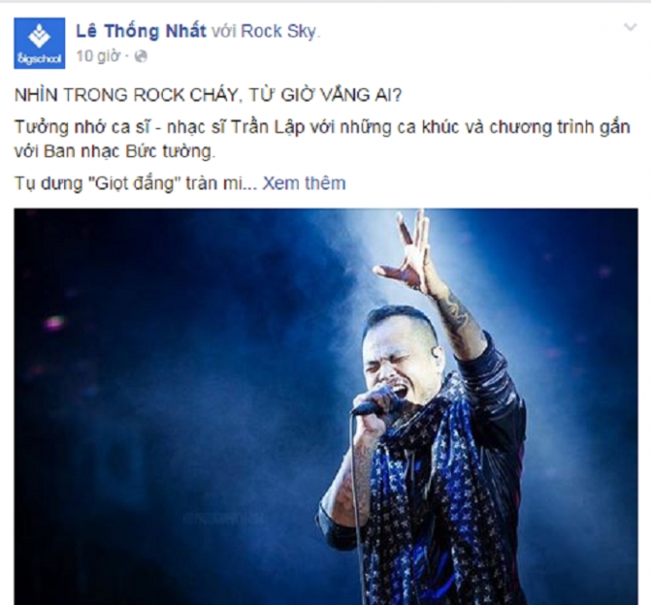The image size is (651, 605).
Task: Click the headline 'NHÌN TRONG ROCK CHÁY'
Action: [x=126, y=95]
